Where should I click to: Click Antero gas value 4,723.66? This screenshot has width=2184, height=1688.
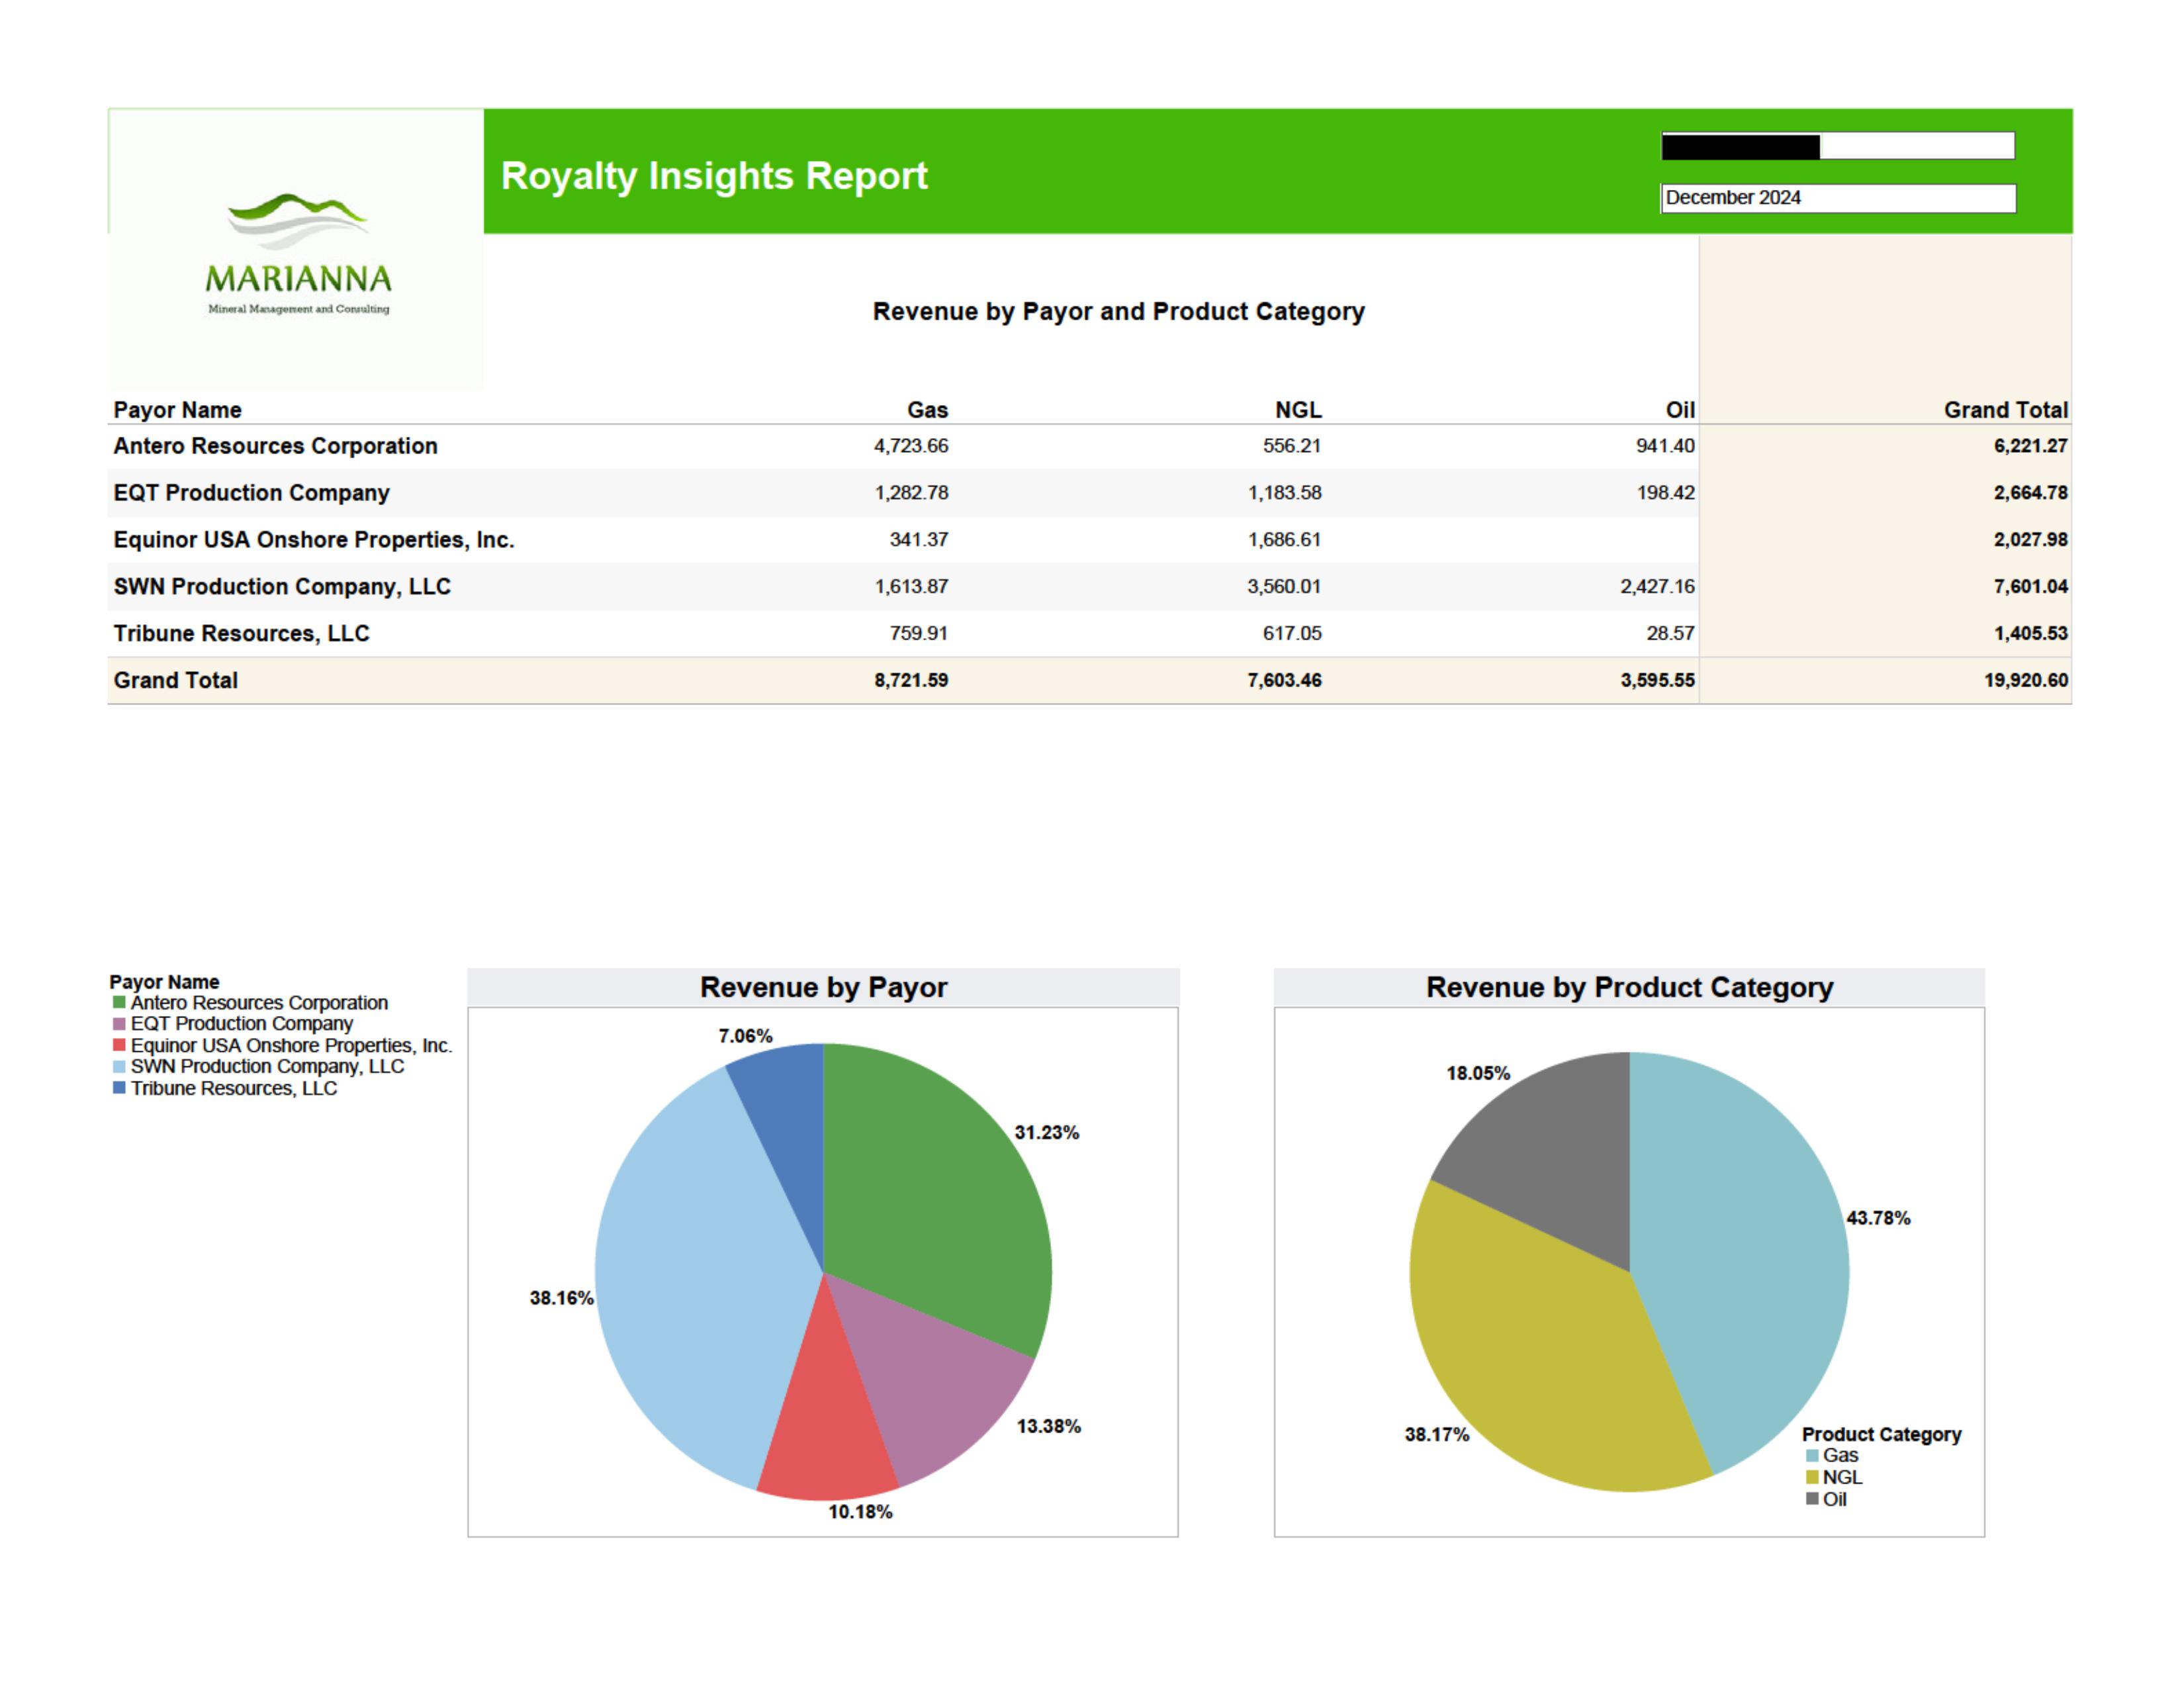[x=911, y=446]
